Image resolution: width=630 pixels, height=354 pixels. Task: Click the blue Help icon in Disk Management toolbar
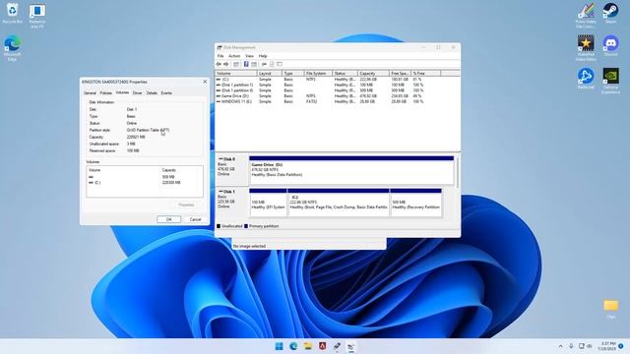246,64
